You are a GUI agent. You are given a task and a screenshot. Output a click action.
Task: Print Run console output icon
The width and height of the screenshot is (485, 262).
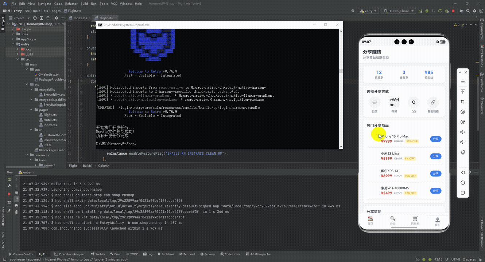[16, 206]
